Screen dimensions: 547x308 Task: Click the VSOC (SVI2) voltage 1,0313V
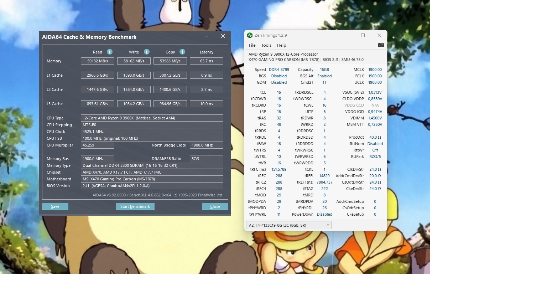coord(375,92)
